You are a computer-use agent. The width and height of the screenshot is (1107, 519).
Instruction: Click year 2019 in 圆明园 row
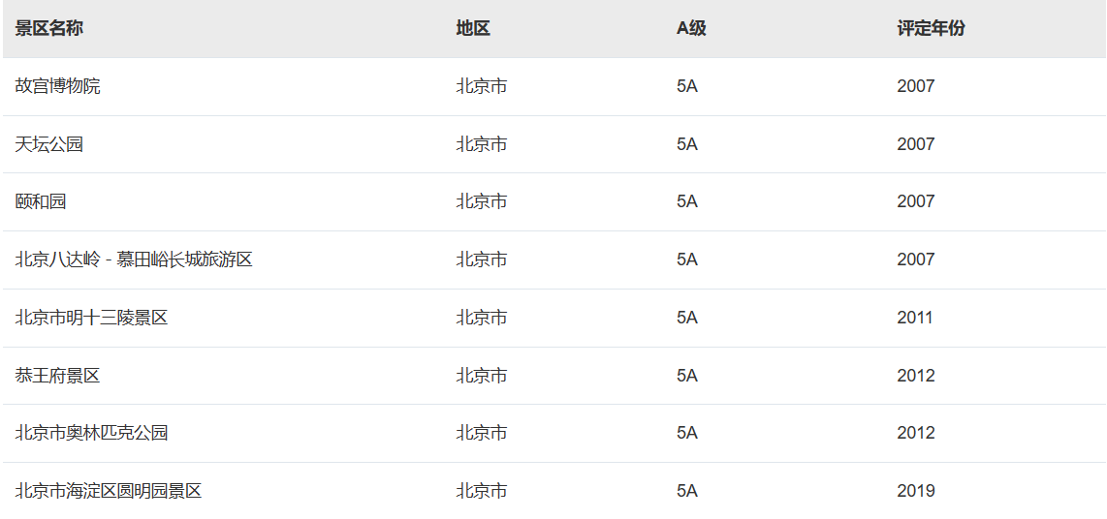click(916, 491)
